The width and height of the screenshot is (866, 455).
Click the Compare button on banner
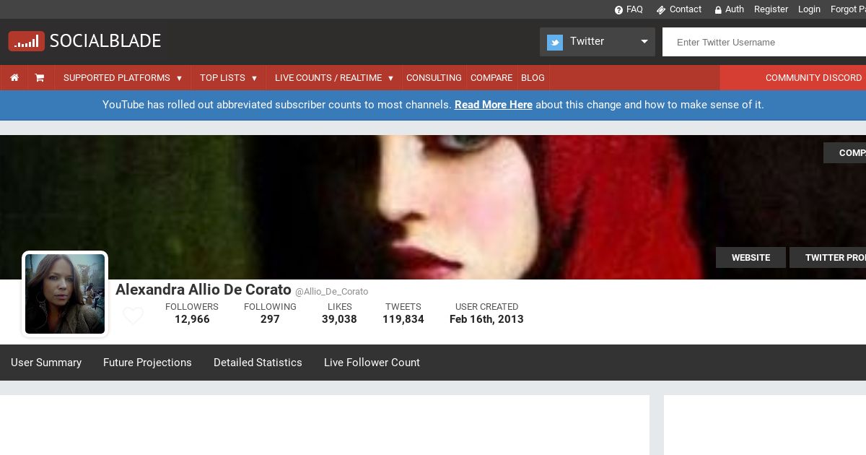click(x=845, y=153)
